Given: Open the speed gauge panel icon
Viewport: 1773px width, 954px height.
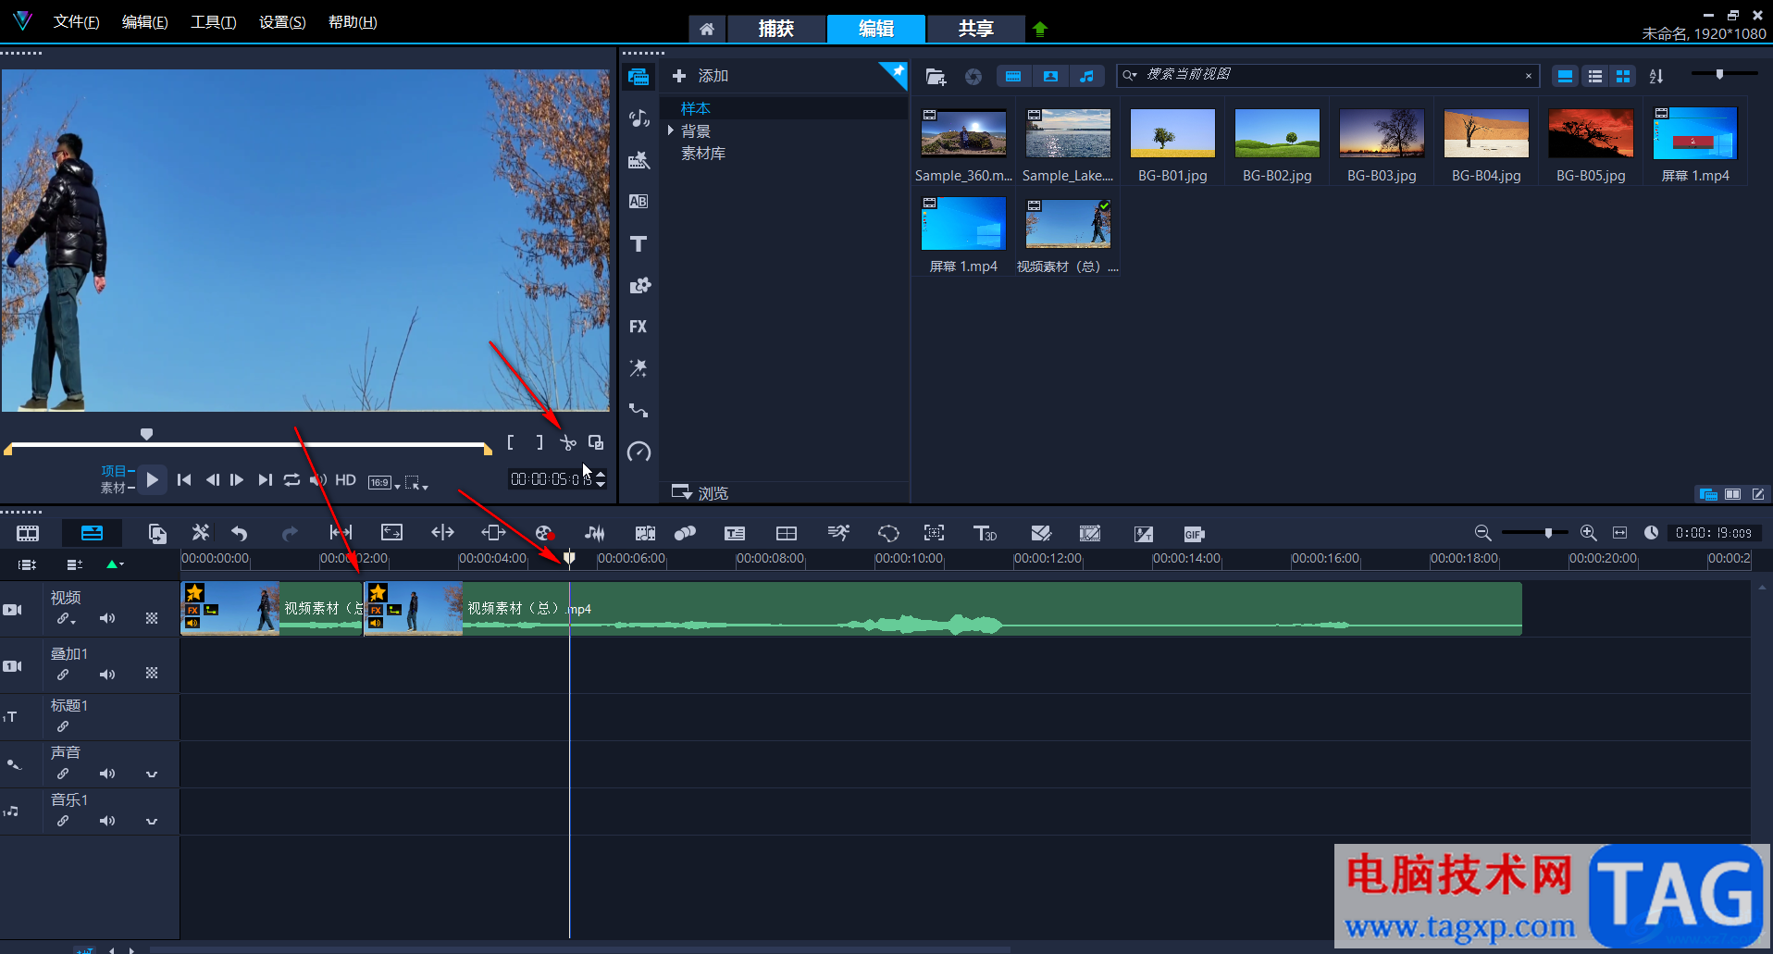Looking at the screenshot, I should point(639,452).
